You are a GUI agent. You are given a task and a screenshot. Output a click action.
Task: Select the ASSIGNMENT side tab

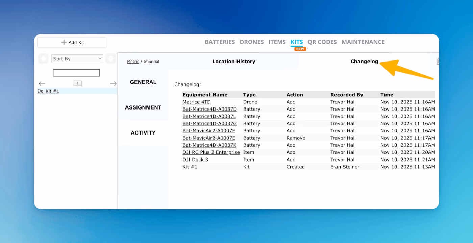click(x=143, y=107)
